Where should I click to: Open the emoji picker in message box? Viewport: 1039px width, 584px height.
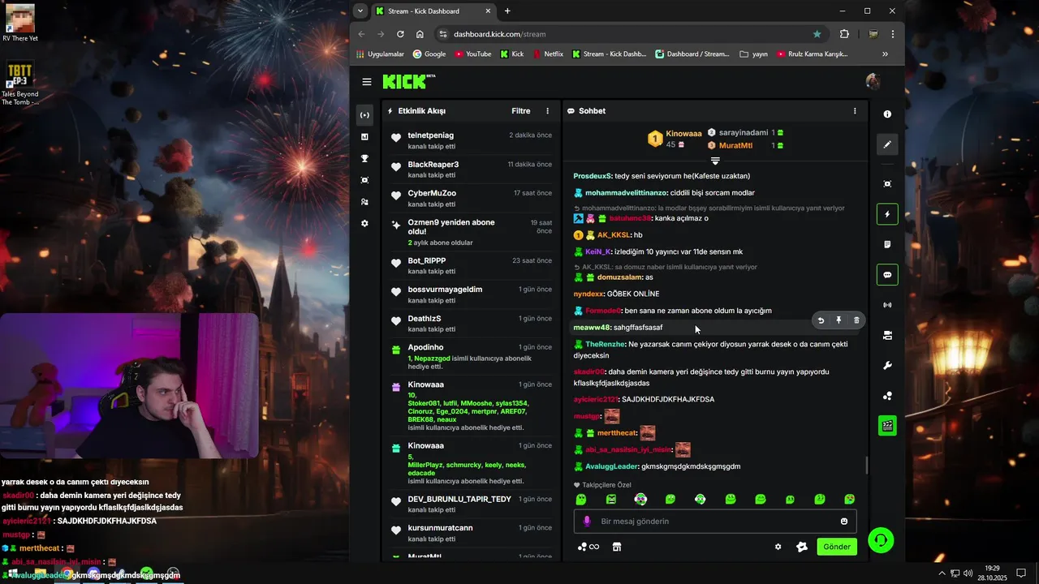point(844,522)
